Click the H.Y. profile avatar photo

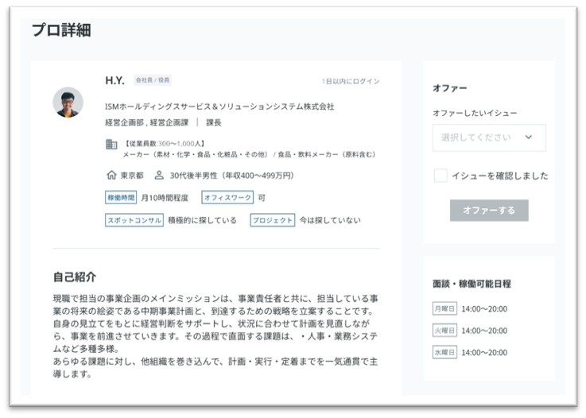pyautogui.click(x=68, y=103)
